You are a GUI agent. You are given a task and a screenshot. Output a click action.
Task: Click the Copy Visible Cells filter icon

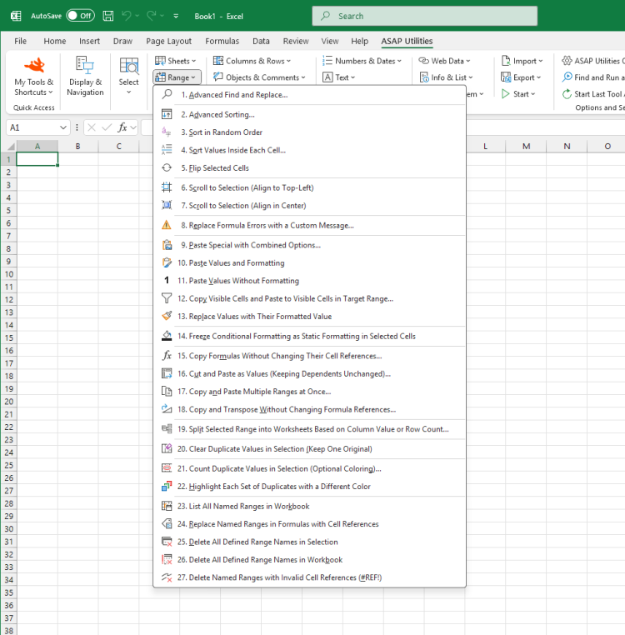167,298
